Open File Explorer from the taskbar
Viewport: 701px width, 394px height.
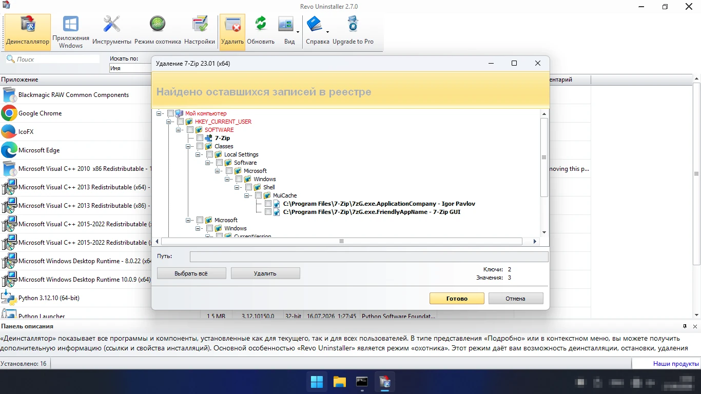(340, 382)
